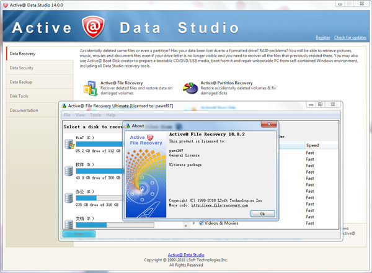Viewport: 372px width, 273px height.
Task: Switch to the Disk Tools tab
Action: tap(40, 96)
